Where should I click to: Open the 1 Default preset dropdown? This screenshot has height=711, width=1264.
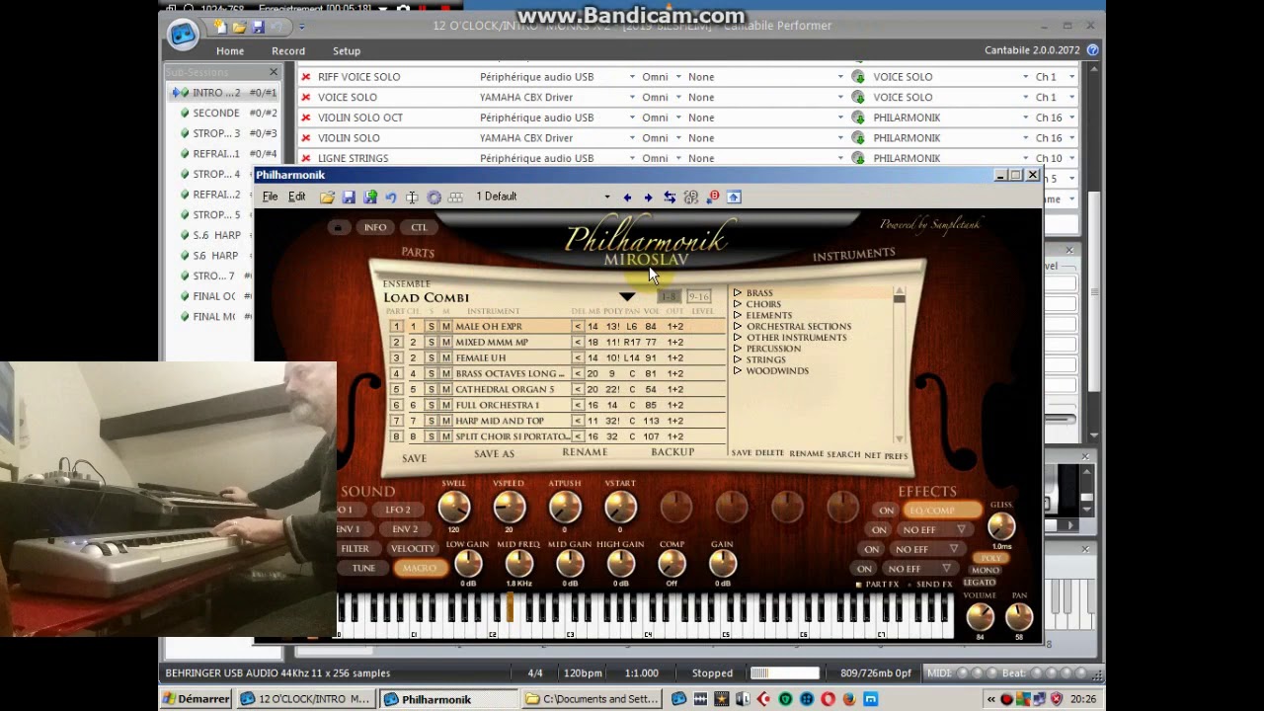coord(606,197)
